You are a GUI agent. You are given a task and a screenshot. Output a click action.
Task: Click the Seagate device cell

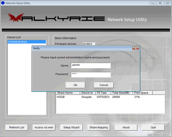(x=86, y=97)
